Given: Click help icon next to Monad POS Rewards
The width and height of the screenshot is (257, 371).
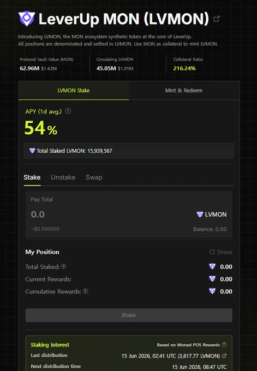Looking at the screenshot, I should [x=224, y=344].
